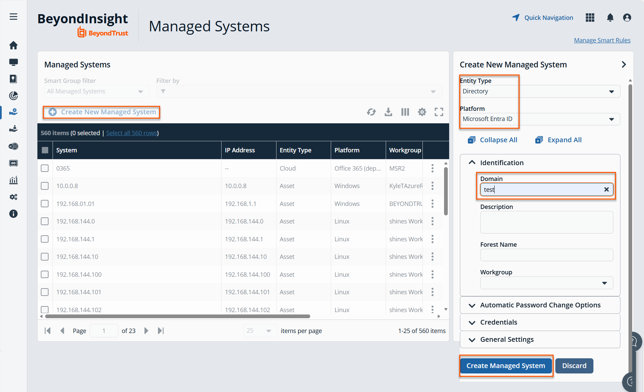This screenshot has width=644, height=392.
Task: Go to the next page
Action: tap(146, 331)
